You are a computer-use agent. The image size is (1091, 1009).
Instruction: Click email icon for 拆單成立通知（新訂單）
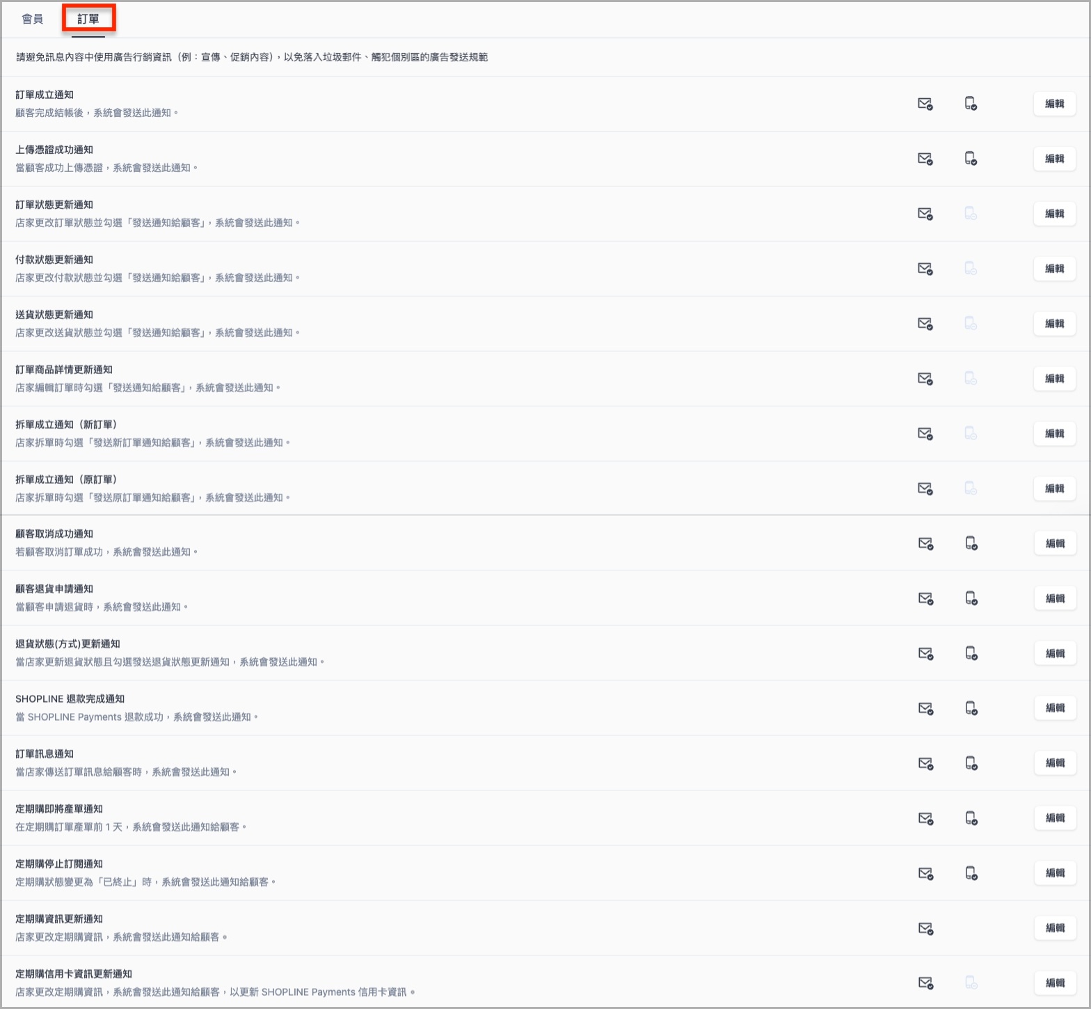pos(925,434)
